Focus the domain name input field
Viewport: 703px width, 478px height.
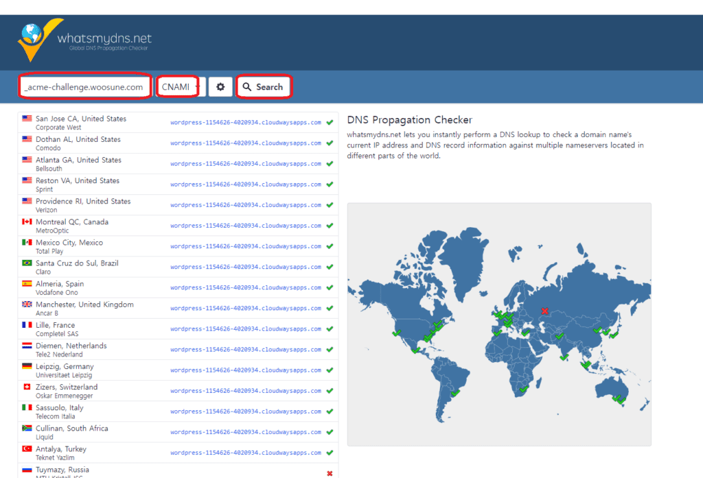coord(84,87)
